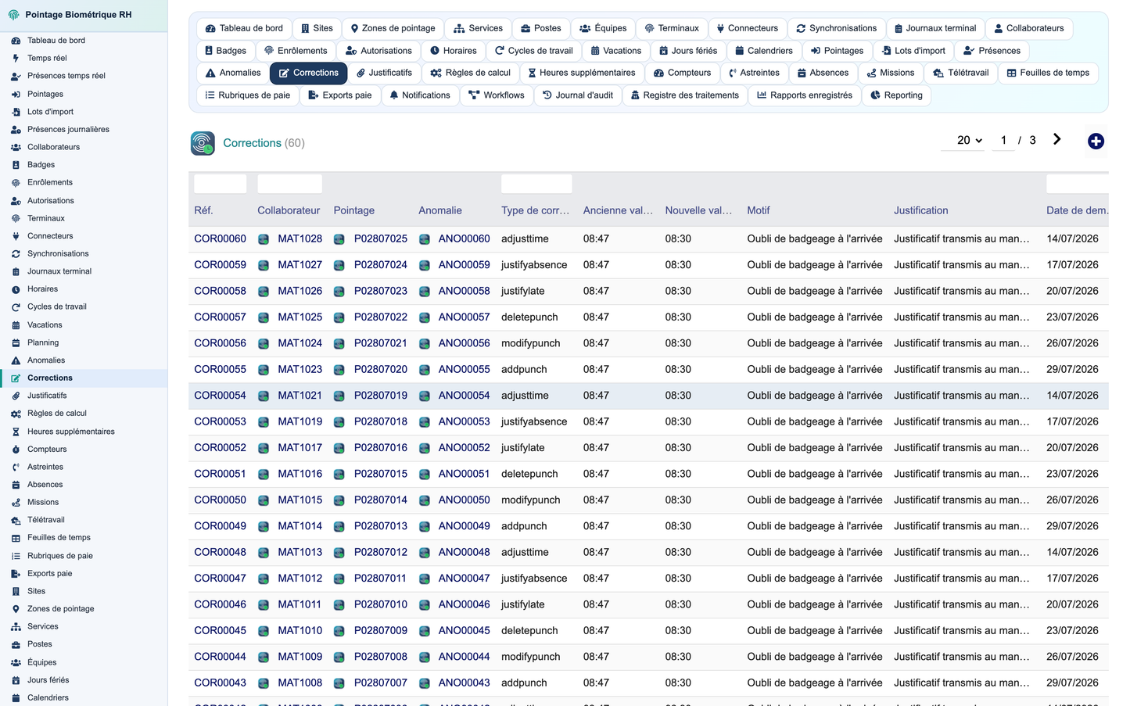The width and height of the screenshot is (1130, 706).
Task: Click the icon beside P02807023 pointage
Action: pyautogui.click(x=339, y=292)
